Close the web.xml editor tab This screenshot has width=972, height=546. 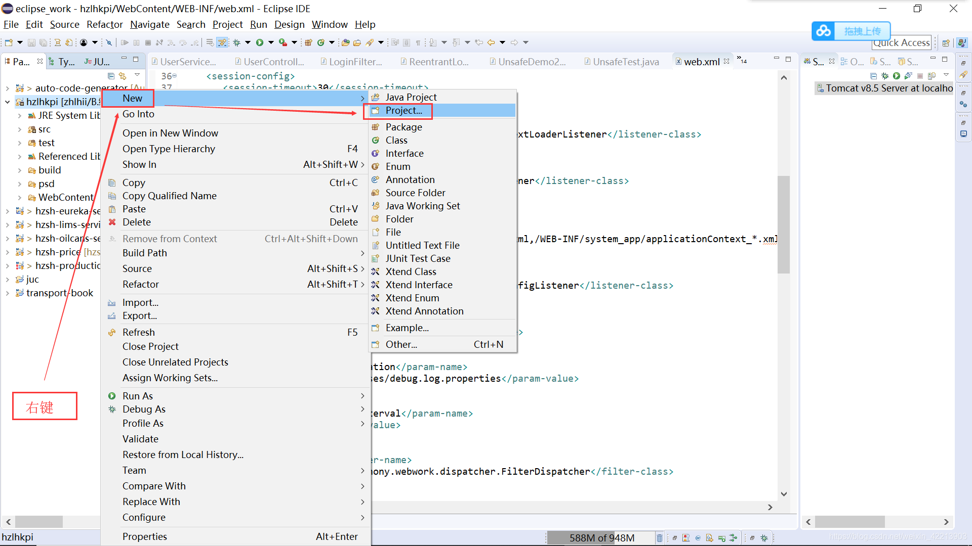(726, 61)
